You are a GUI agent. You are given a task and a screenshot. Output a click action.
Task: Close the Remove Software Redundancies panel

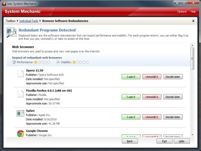(193, 21)
